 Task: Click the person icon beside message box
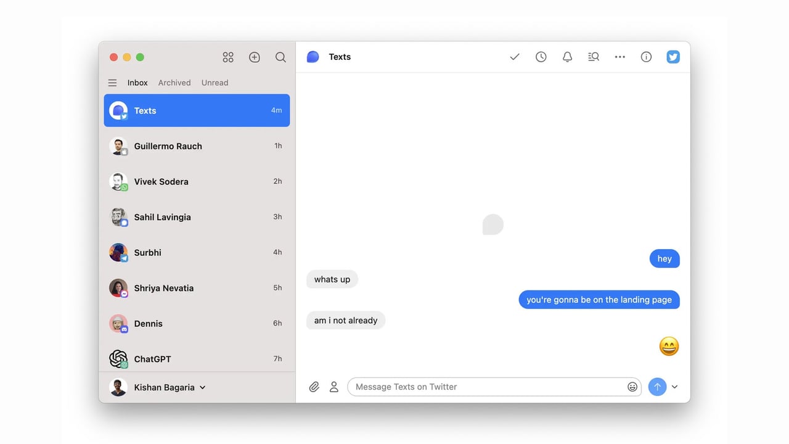click(333, 387)
